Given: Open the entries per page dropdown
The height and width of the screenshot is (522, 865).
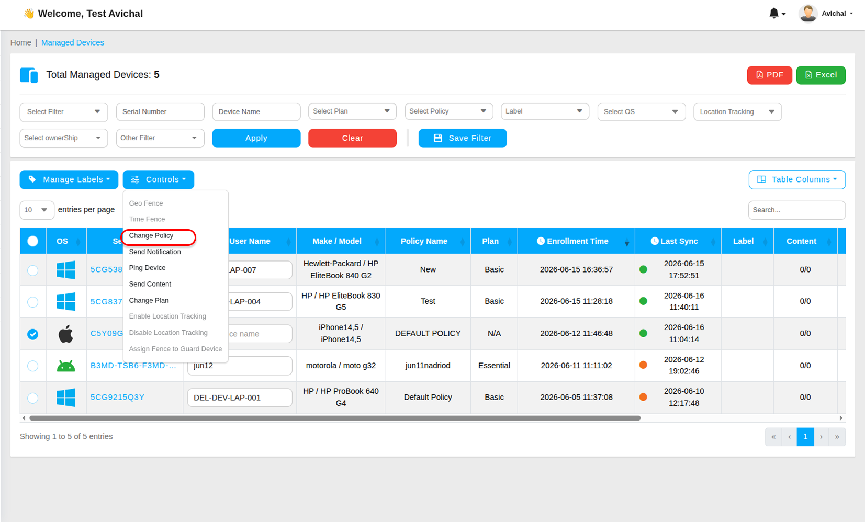Looking at the screenshot, I should [37, 210].
